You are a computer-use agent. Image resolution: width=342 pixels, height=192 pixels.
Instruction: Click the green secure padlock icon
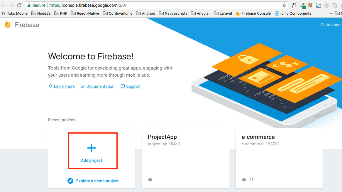tap(28, 5)
